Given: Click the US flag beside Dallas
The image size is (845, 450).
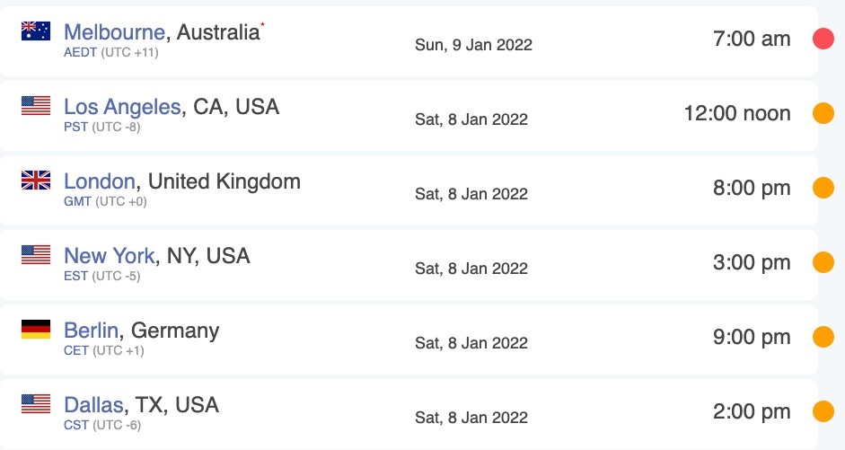Looking at the screenshot, I should pyautogui.click(x=36, y=404).
